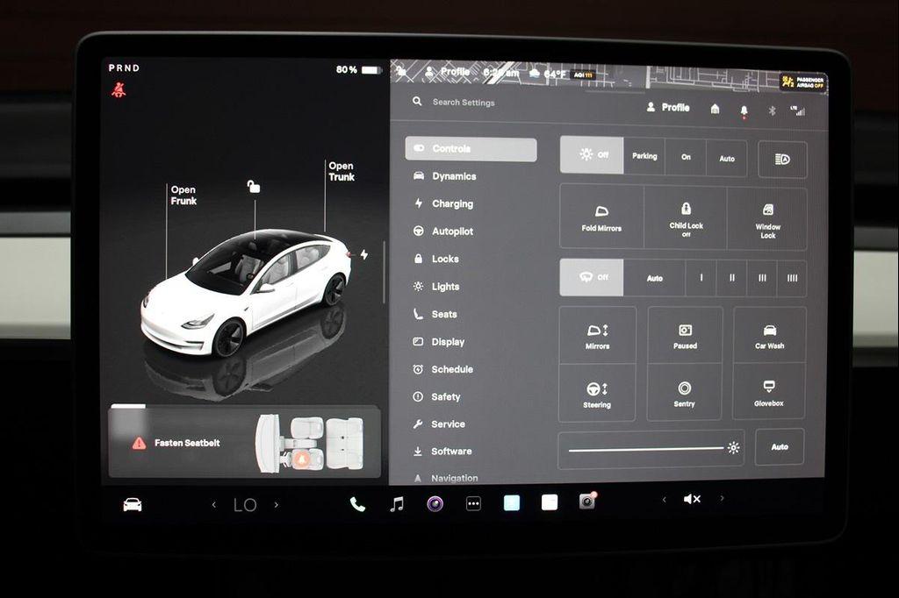The height and width of the screenshot is (598, 899).
Task: Turn the wipers Off
Action: pos(592,277)
